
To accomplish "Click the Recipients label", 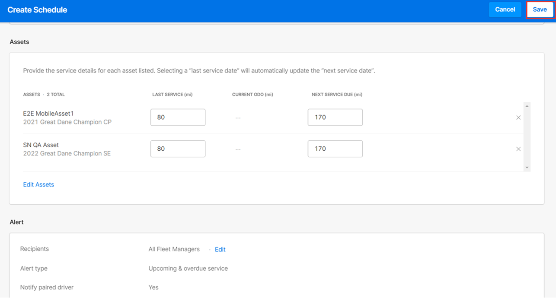I will click(x=35, y=249).
